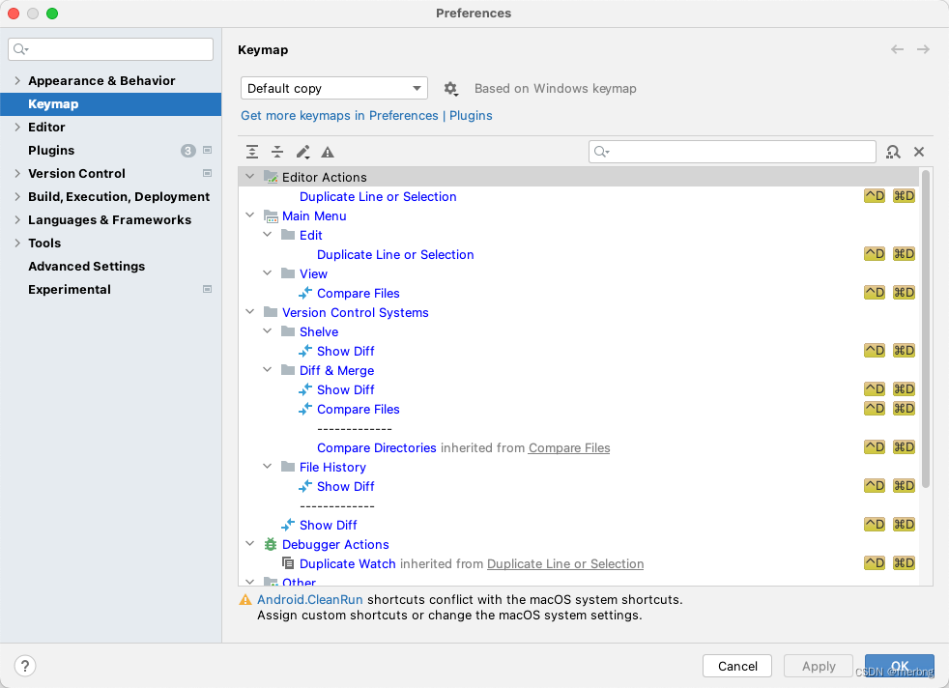Open Advanced Settings page

(87, 267)
